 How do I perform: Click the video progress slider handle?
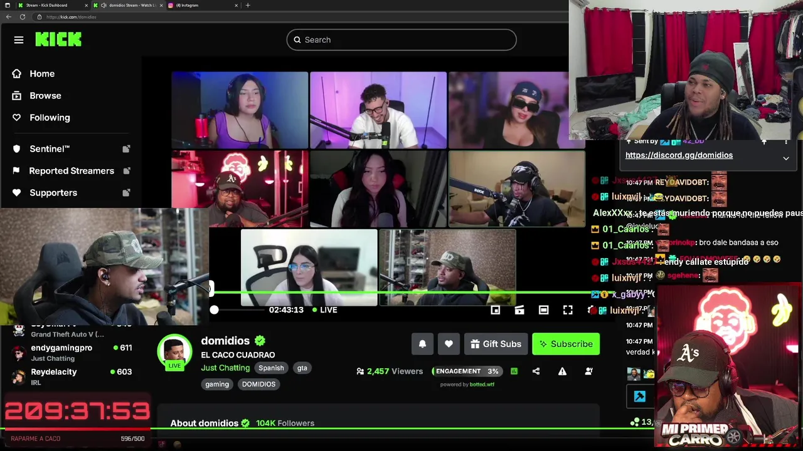point(214,310)
